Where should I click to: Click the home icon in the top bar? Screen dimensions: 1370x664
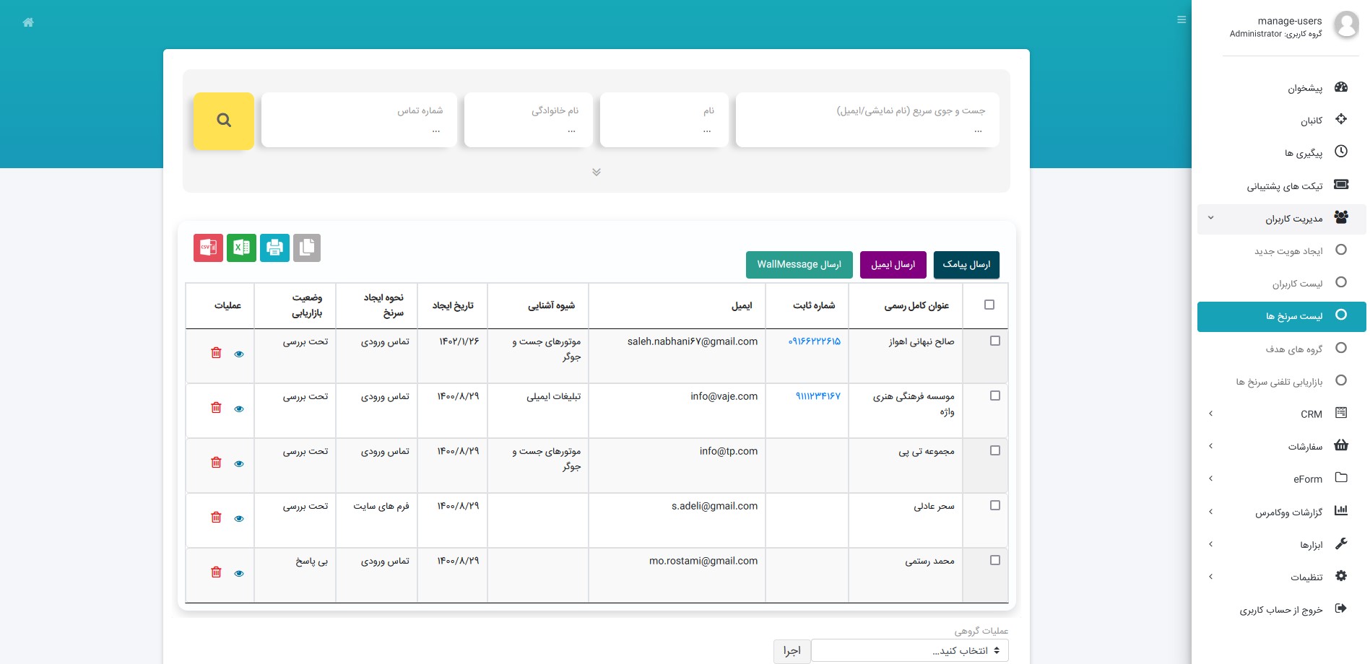point(28,22)
